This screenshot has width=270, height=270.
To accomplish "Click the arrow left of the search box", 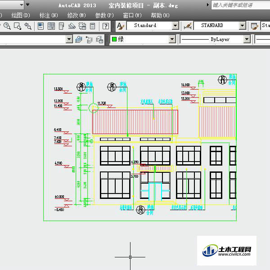I will (208, 5).
